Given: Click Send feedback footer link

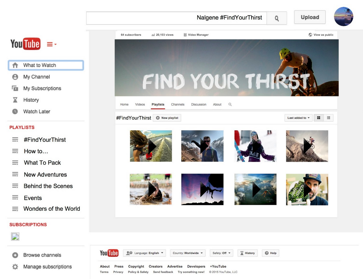Looking at the screenshot, I should [x=163, y=272].
